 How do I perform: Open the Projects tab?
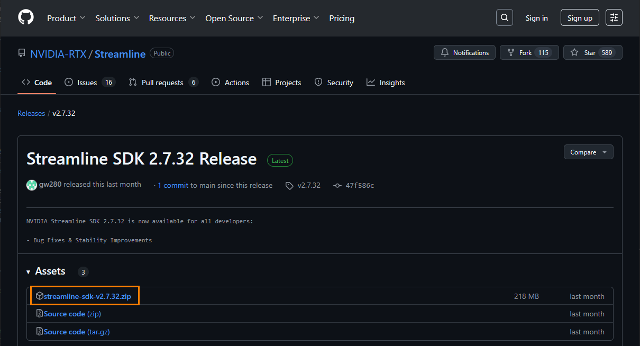tap(281, 83)
